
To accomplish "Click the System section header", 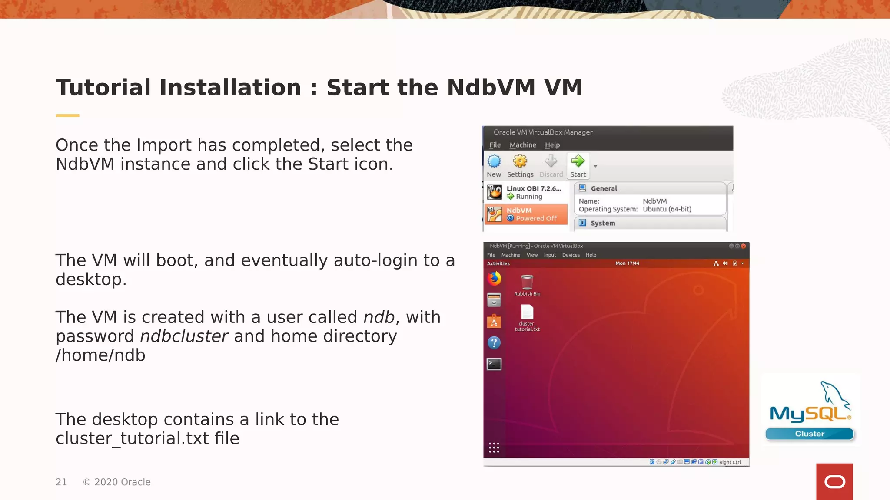I will tap(650, 223).
